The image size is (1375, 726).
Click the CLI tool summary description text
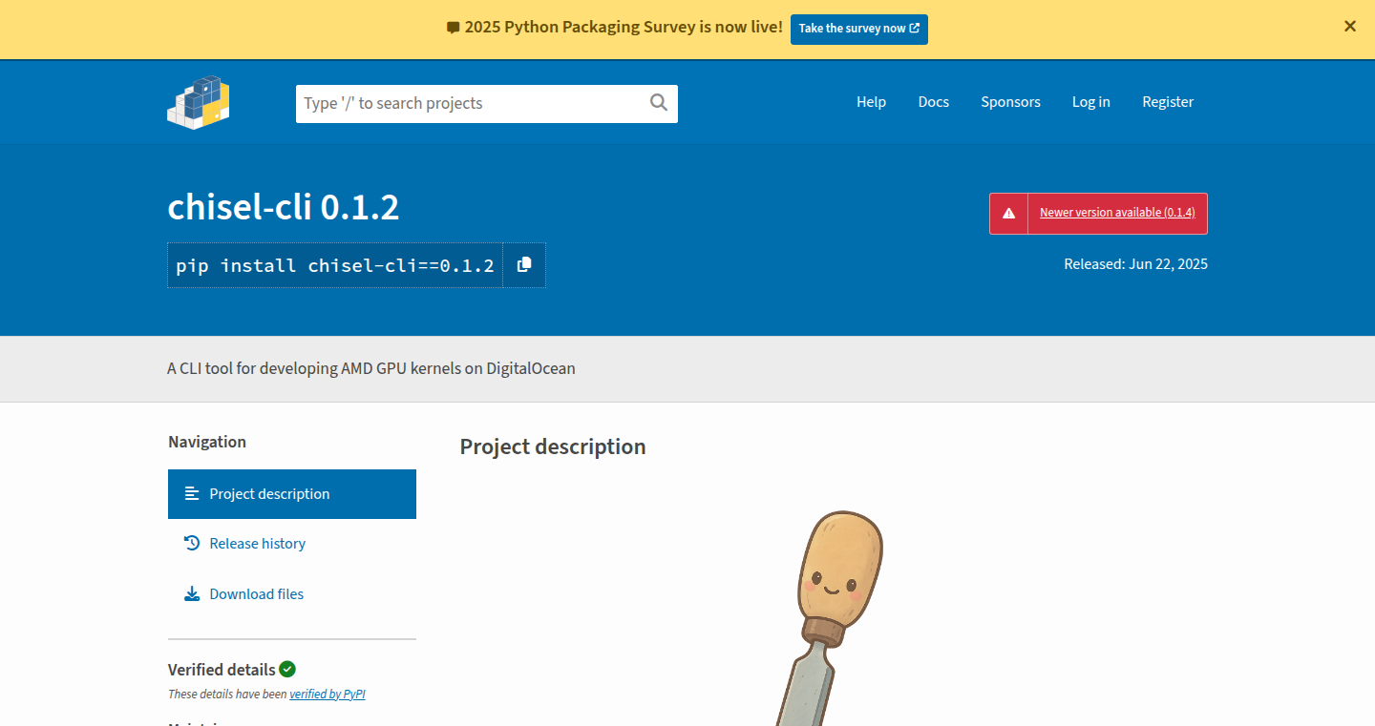click(371, 368)
